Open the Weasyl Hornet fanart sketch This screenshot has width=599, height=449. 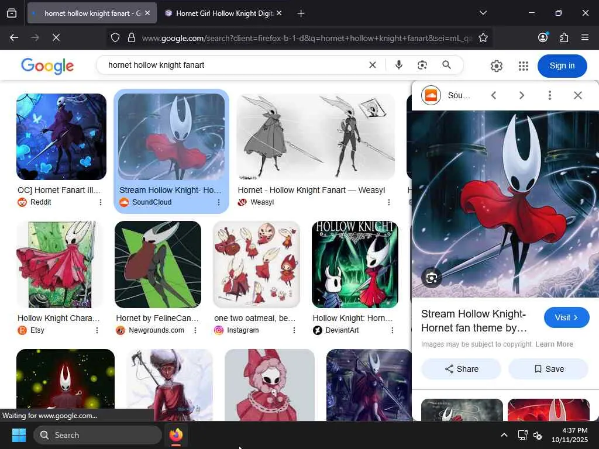pyautogui.click(x=315, y=137)
